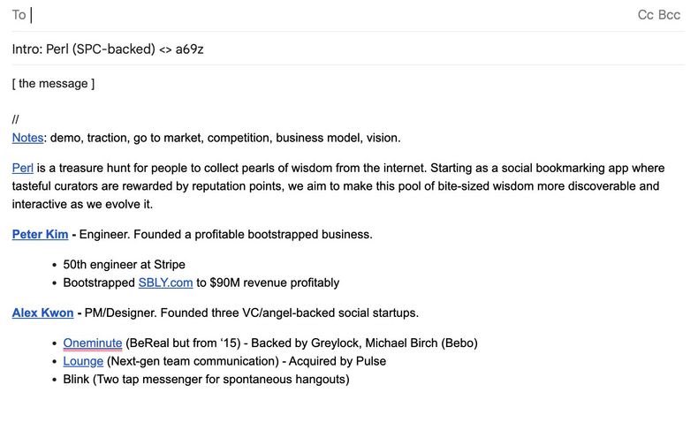
Task: Click the subject line field
Action: tap(348, 49)
